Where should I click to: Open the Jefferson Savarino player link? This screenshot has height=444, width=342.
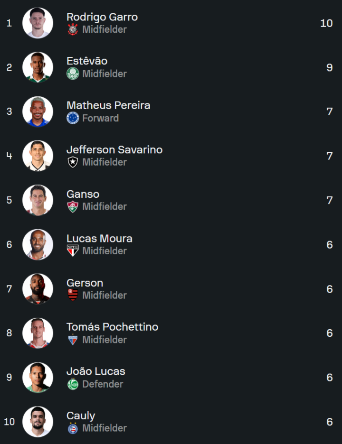tap(114, 149)
